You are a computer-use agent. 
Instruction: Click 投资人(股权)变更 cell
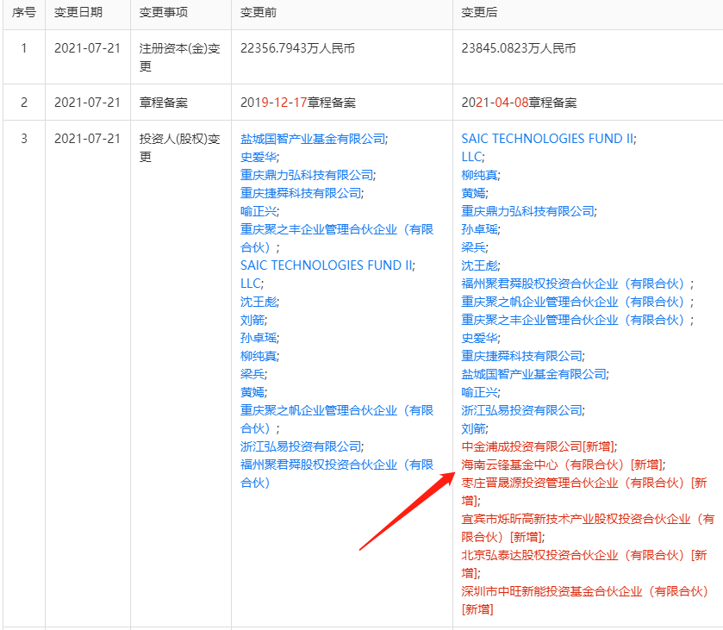pyautogui.click(x=180, y=147)
